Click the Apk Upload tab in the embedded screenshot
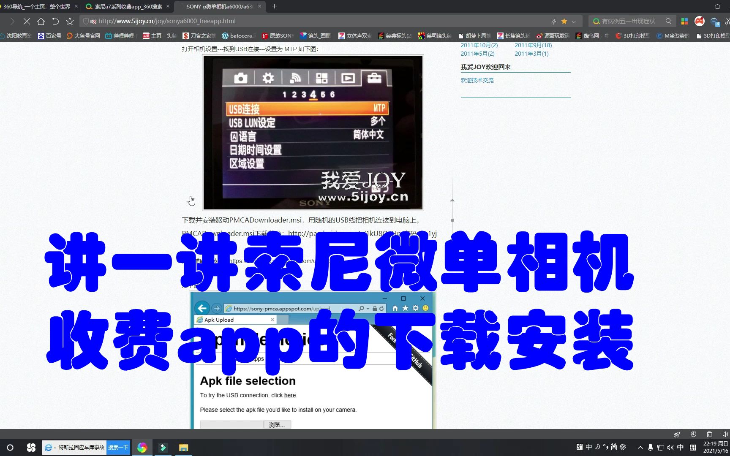730x456 pixels. [x=235, y=320]
